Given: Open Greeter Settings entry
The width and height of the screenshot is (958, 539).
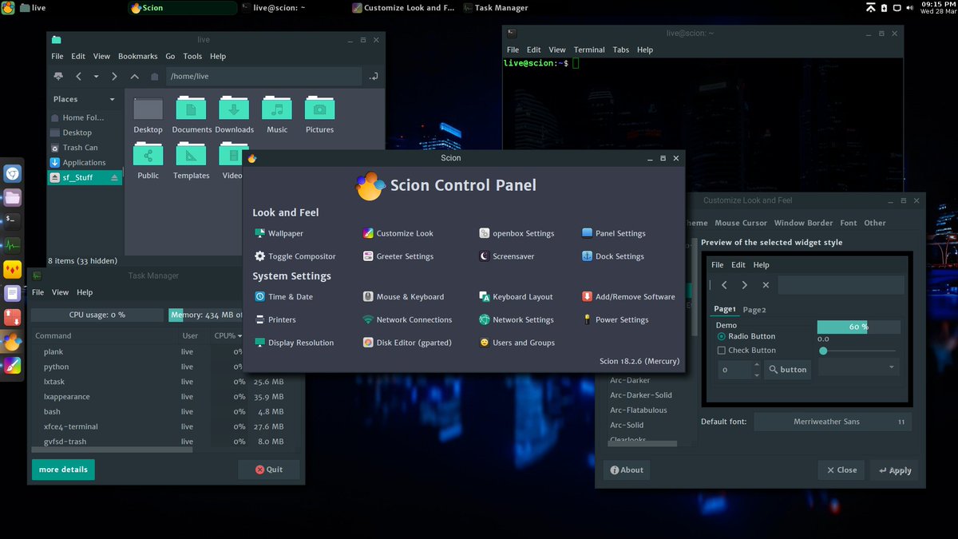Looking at the screenshot, I should (x=398, y=256).
